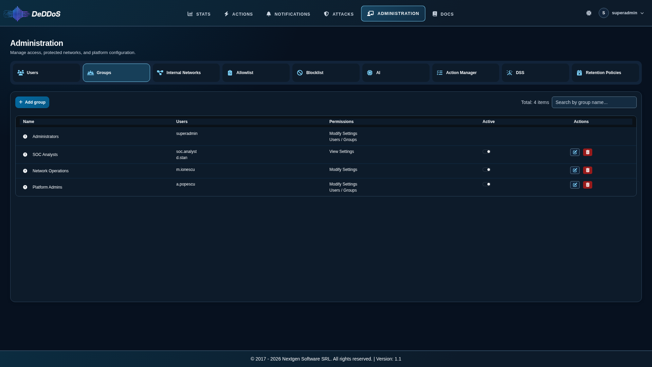Open the Attacks menu
The width and height of the screenshot is (652, 367).
pos(339,14)
